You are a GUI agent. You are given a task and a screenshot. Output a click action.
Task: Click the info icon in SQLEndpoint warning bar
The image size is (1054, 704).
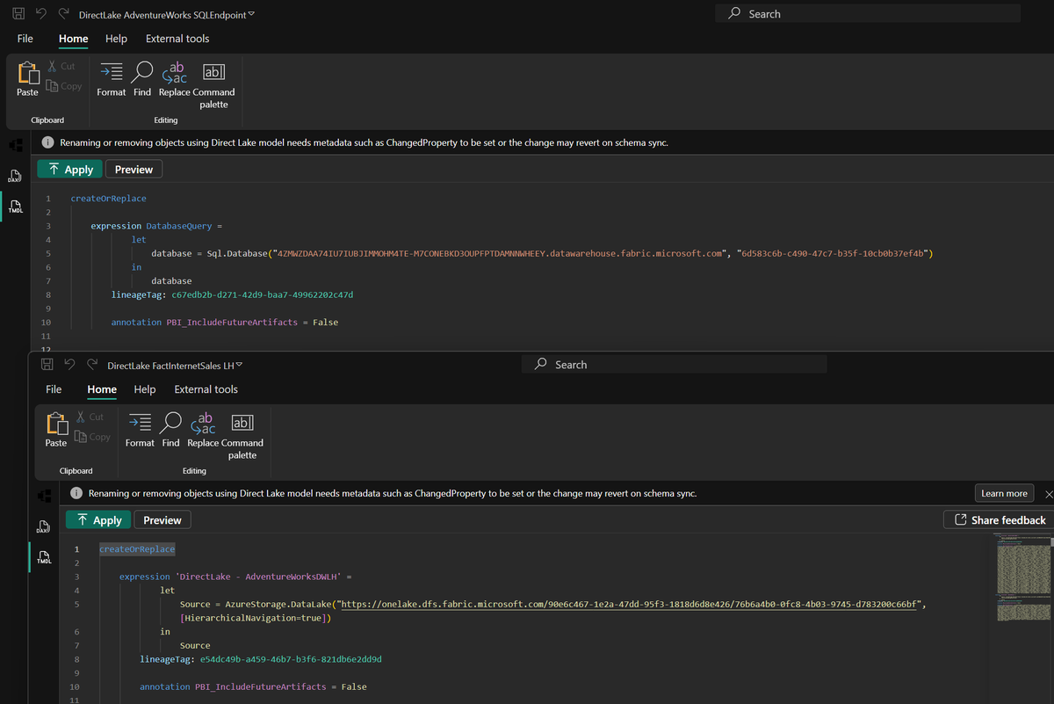click(47, 142)
